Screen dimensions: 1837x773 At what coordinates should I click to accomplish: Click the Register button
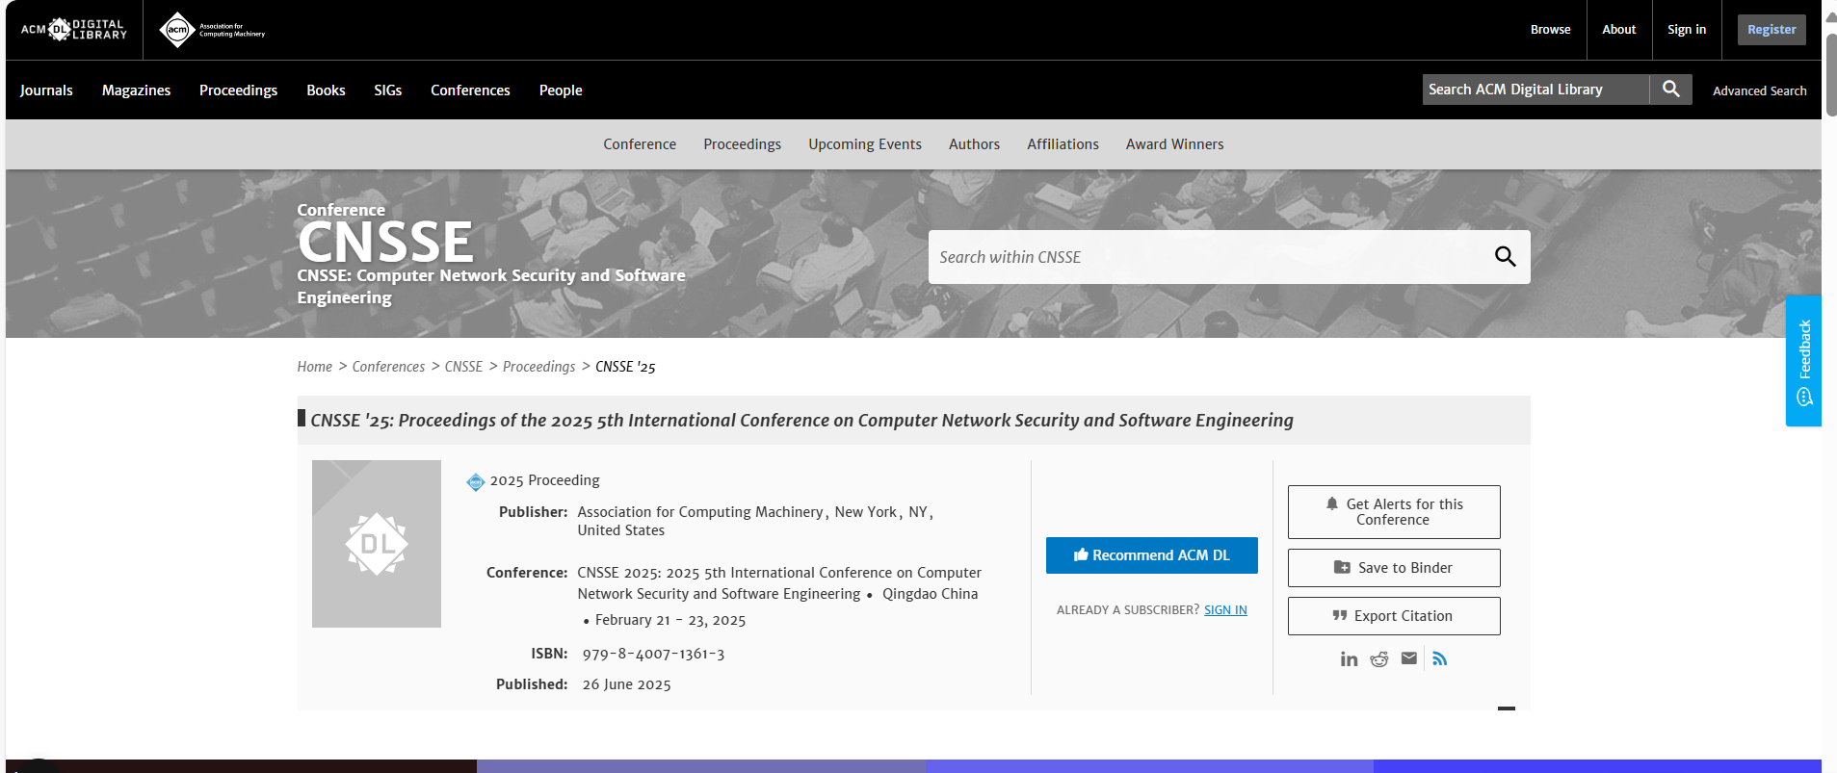pos(1771,30)
